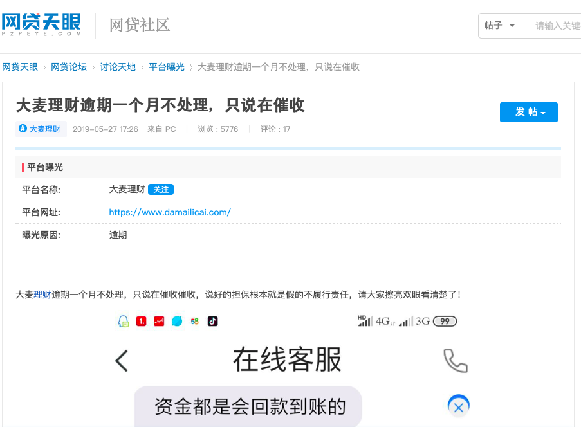This screenshot has height=427, width=581.
Task: Open the Douyin (TikTok) app icon
Action: pyautogui.click(x=212, y=321)
